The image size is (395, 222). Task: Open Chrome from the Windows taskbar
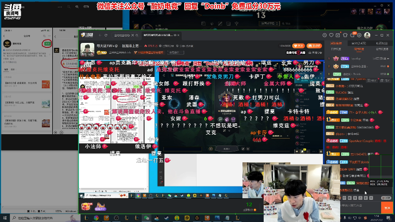pyautogui.click(x=96, y=218)
